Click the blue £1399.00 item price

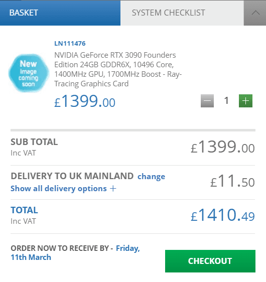click(85, 101)
